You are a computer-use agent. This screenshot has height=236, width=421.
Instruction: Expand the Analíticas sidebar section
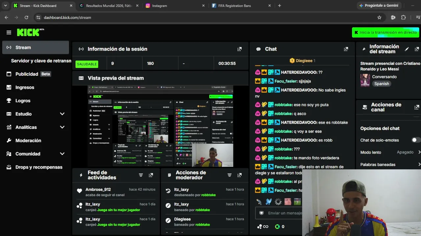point(62,127)
